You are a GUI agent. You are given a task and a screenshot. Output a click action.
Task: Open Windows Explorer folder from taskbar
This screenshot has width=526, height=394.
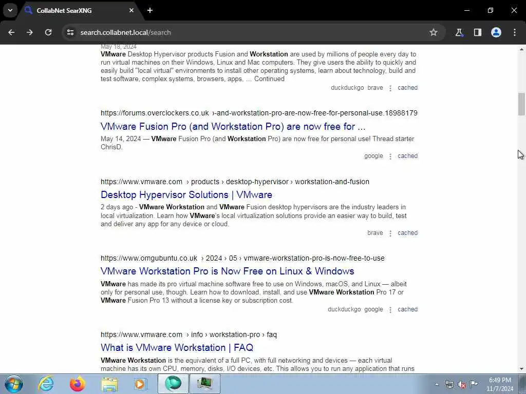pos(109,384)
